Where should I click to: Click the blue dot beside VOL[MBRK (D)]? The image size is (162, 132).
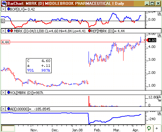pyautogui.click(x=9, y=92)
